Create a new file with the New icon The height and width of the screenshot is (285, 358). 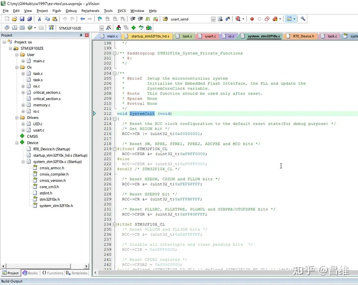point(7,19)
